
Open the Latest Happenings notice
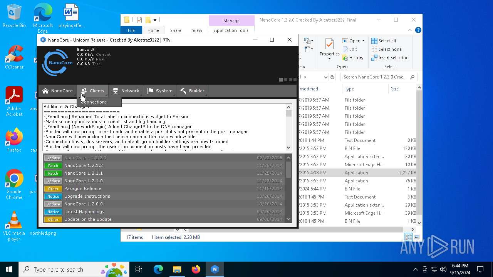(164, 212)
